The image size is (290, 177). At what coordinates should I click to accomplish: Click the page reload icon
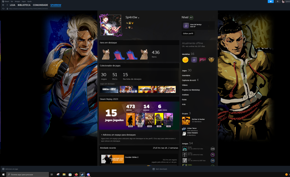[x=3, y=9]
